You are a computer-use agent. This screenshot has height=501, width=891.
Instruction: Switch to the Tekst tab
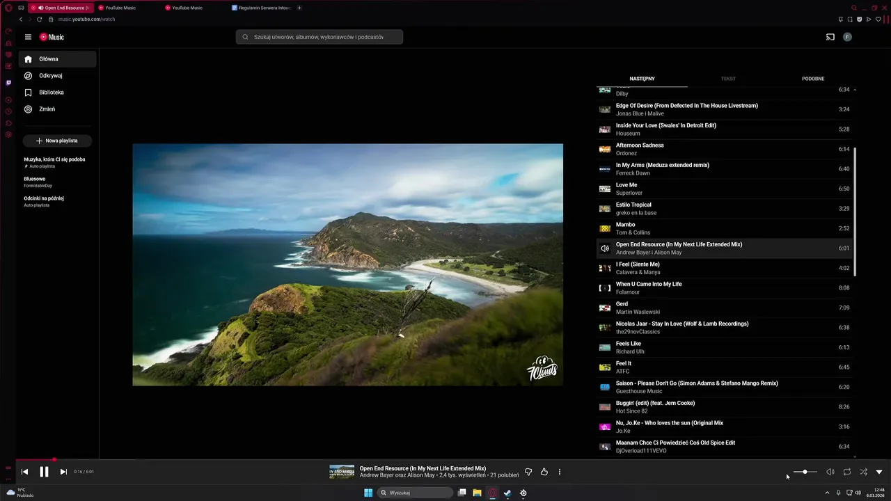coord(728,79)
